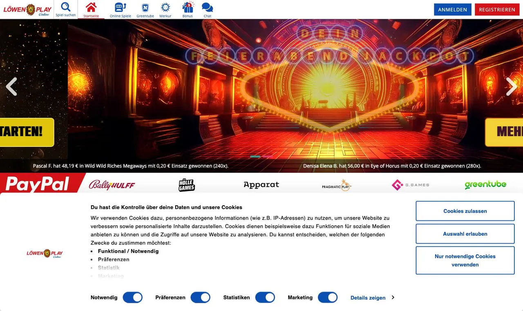Click Denisa Elena B. Eye of Horus ticker
This screenshot has width=523, height=311.
click(392, 166)
